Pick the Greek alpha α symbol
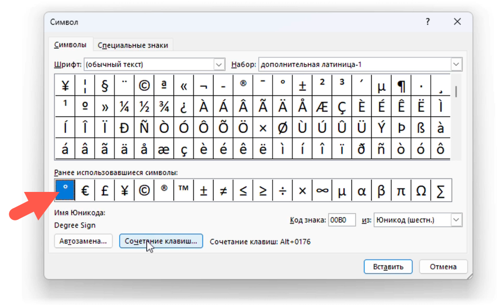The height and width of the screenshot is (305, 501). [x=361, y=190]
